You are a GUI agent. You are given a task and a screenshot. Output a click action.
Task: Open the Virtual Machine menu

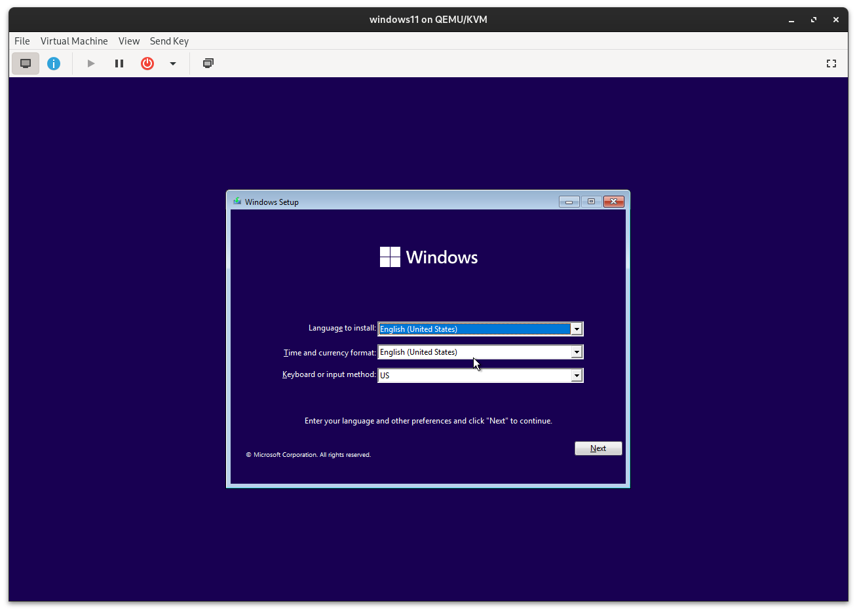point(74,41)
